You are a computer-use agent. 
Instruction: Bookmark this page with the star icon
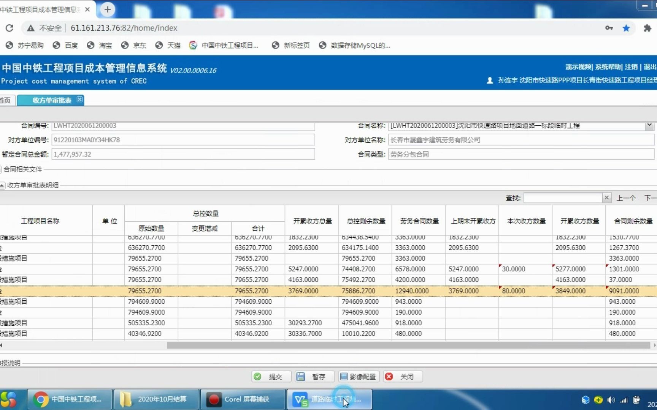point(626,28)
